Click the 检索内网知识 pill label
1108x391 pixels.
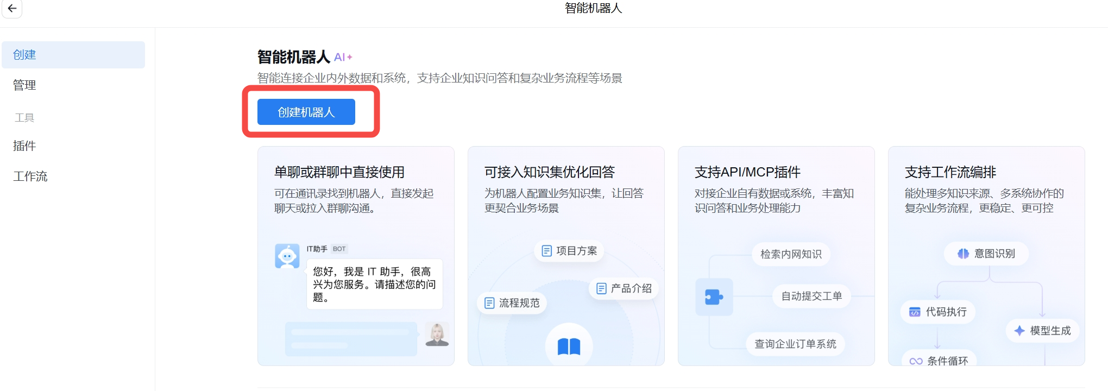tap(791, 254)
